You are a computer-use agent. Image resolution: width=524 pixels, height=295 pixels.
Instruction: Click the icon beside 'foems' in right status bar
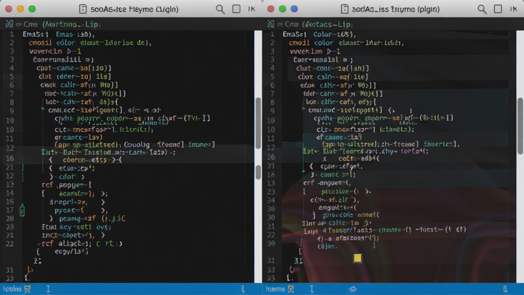click(291, 289)
